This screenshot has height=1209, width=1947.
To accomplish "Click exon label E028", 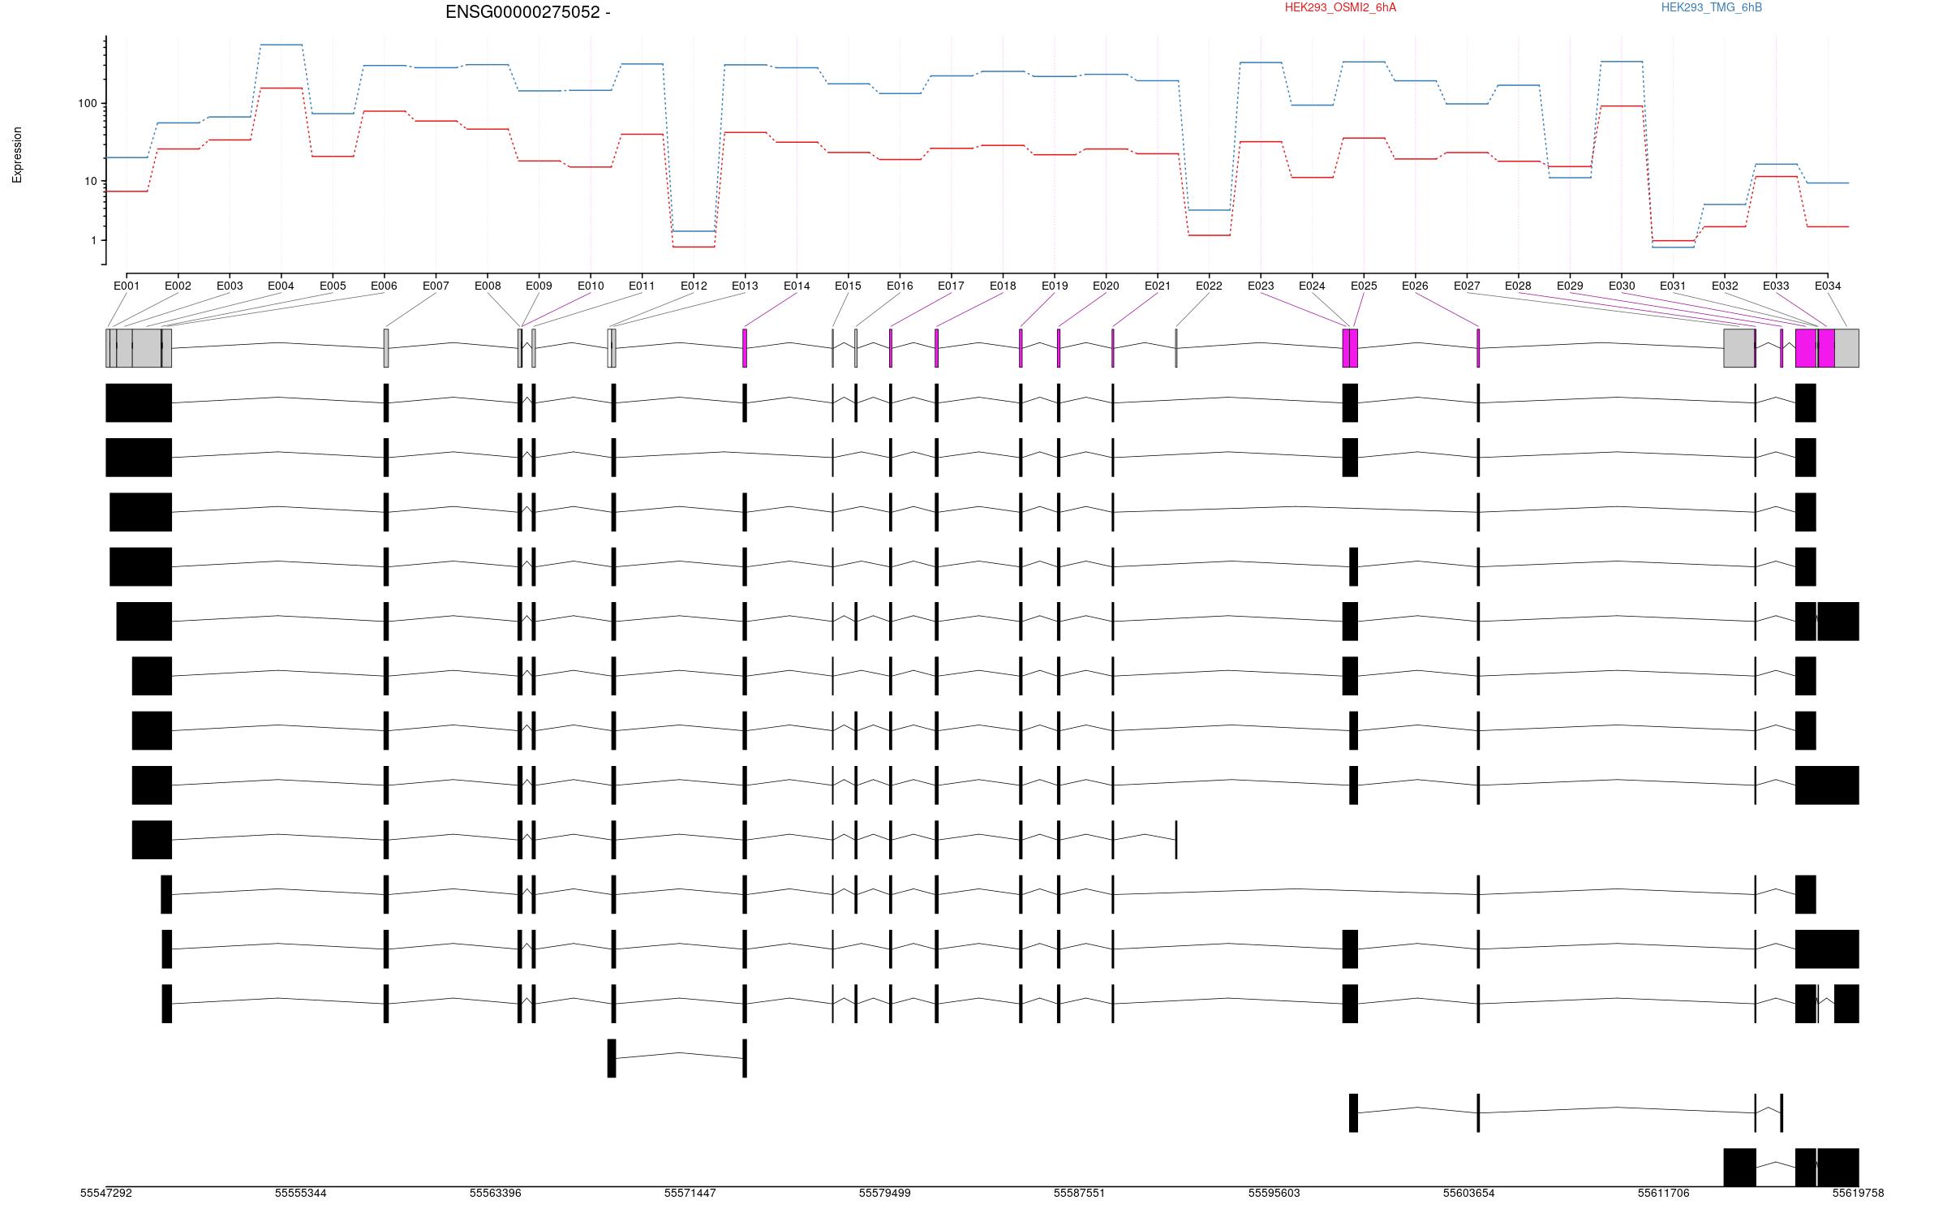I will point(1518,286).
